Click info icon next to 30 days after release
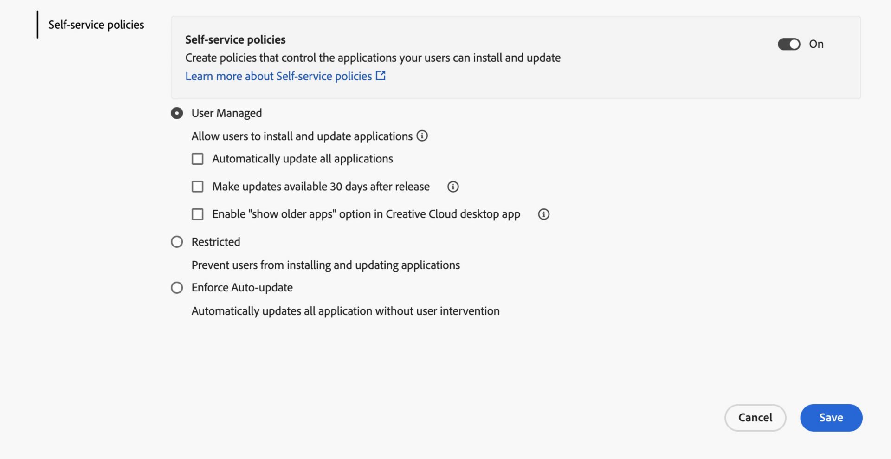The height and width of the screenshot is (459, 891). click(453, 187)
